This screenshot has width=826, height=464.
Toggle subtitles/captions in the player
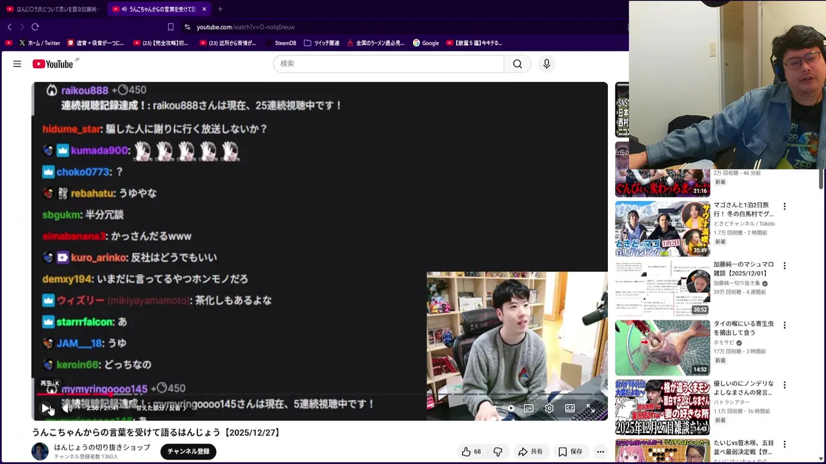click(529, 408)
